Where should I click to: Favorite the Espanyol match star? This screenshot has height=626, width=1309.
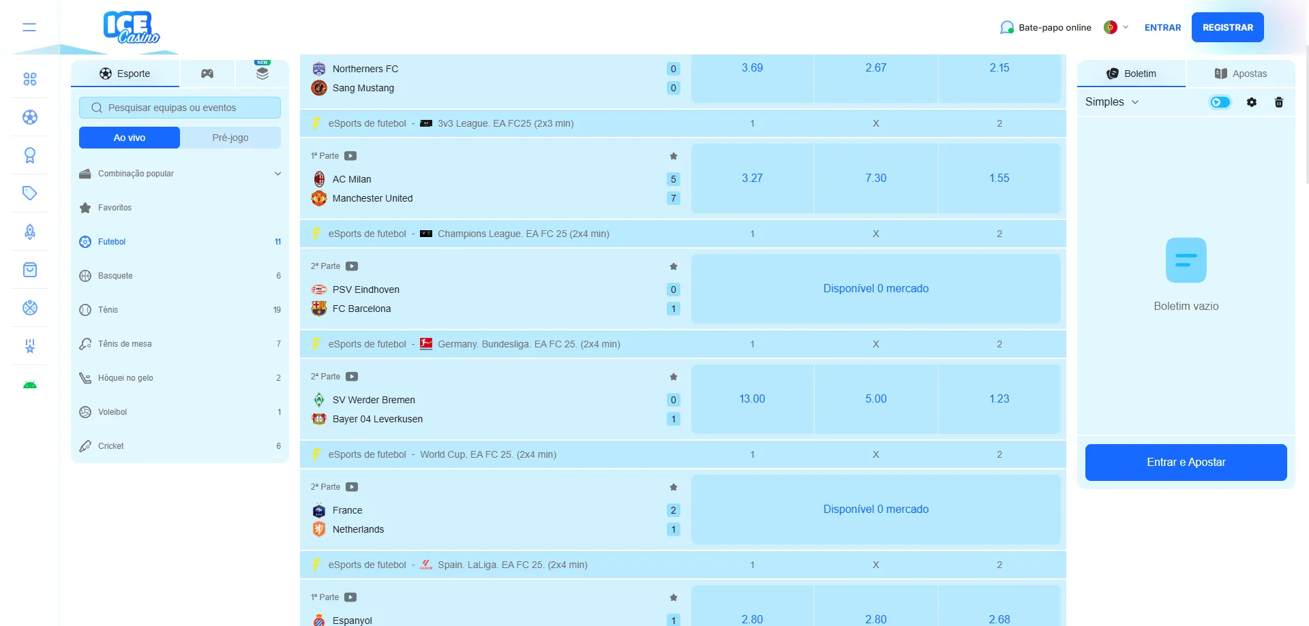pyautogui.click(x=674, y=597)
